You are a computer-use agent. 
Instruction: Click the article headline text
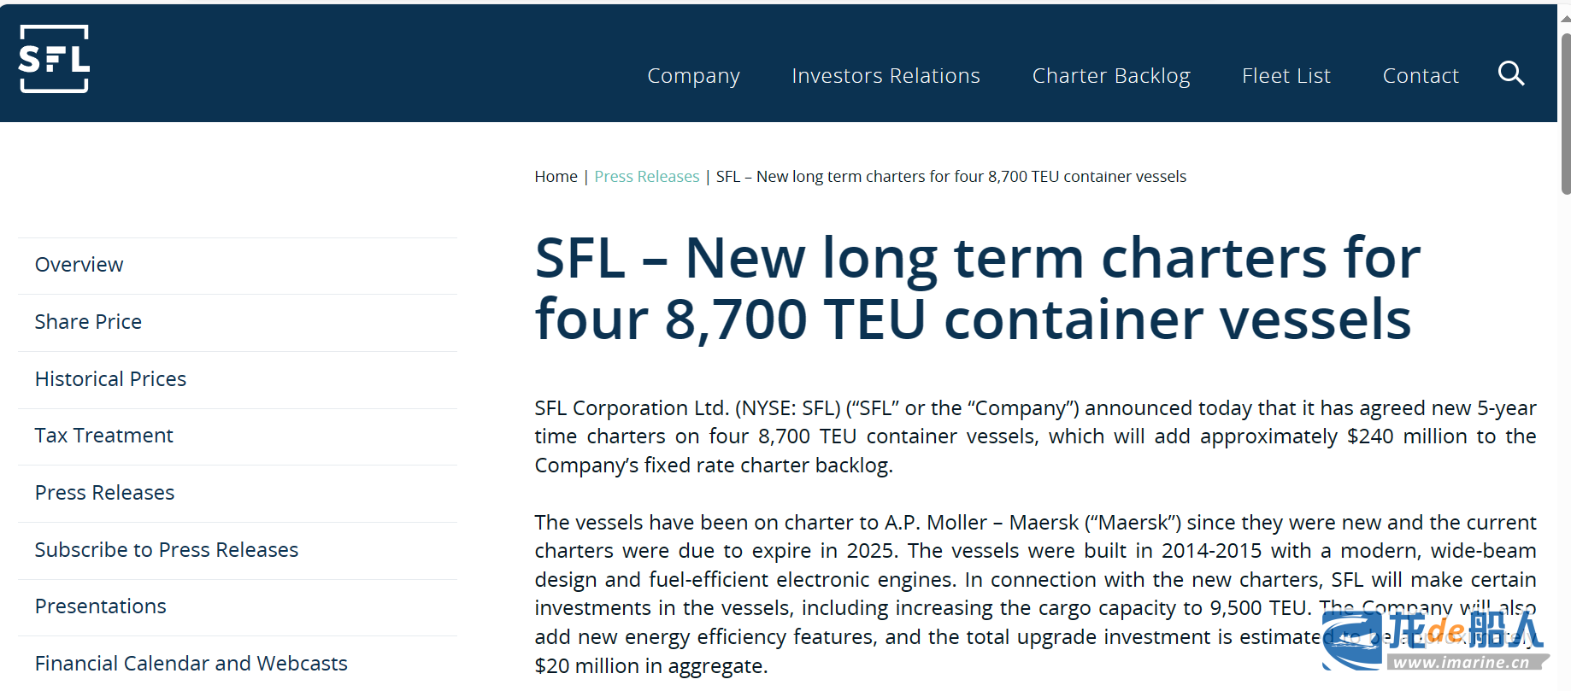pyautogui.click(x=978, y=289)
